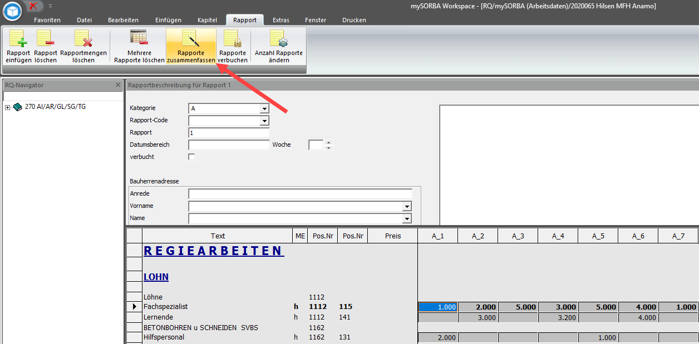Click the A_6 column header
The width and height of the screenshot is (699, 344).
point(638,236)
